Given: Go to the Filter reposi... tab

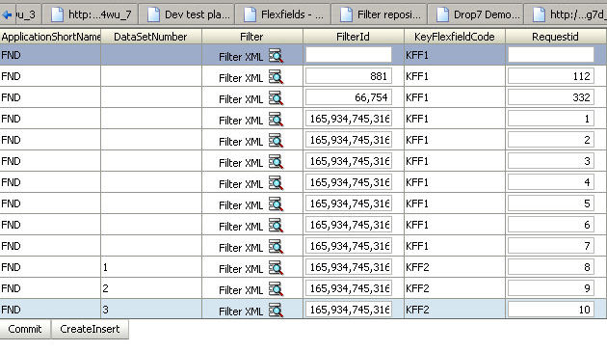Looking at the screenshot, I should (380, 14).
